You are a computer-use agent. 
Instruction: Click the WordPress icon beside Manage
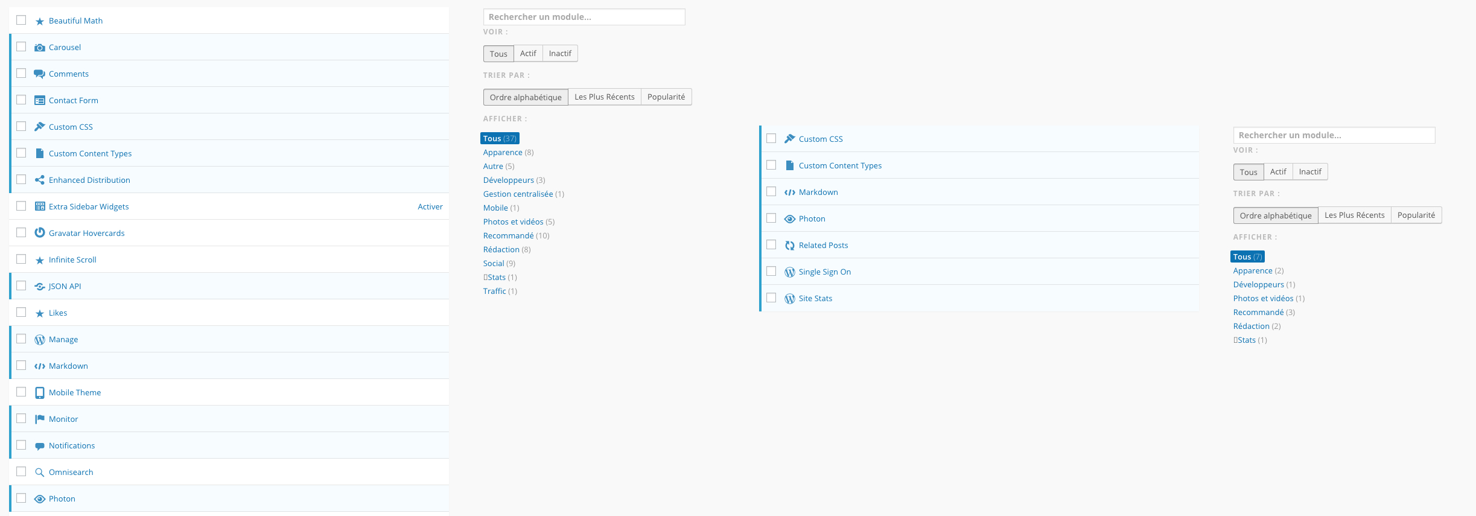point(40,340)
